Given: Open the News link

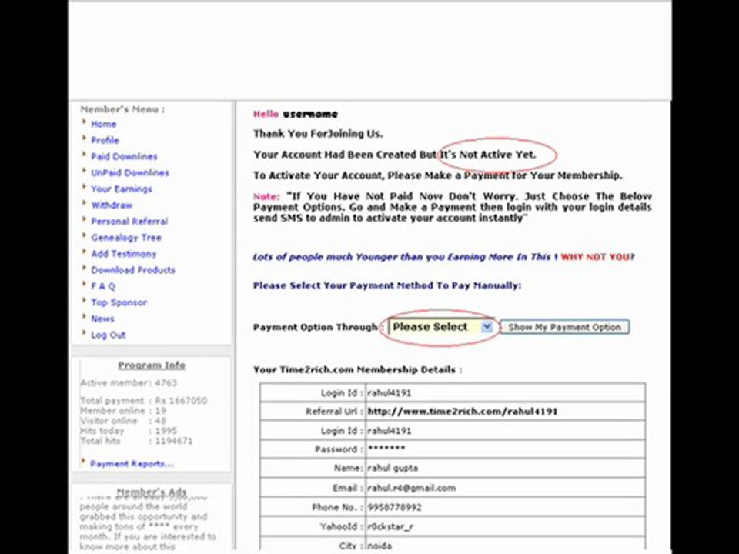Looking at the screenshot, I should 102,319.
